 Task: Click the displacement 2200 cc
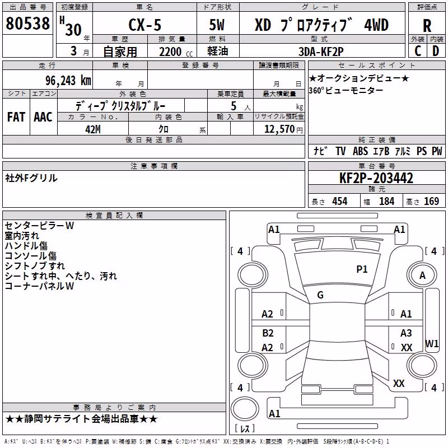[176, 52]
